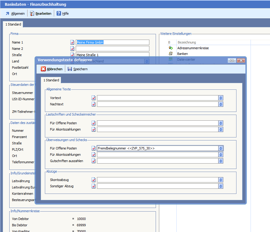Restore the Verwendungstexte definieren dialog window
Viewport: 270px width, 232px height.
(232, 60)
